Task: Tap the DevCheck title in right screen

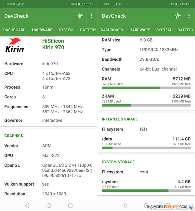Action: point(114,16)
